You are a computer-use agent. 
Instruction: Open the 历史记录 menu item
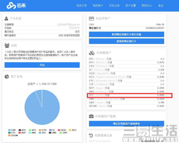point(114,6)
